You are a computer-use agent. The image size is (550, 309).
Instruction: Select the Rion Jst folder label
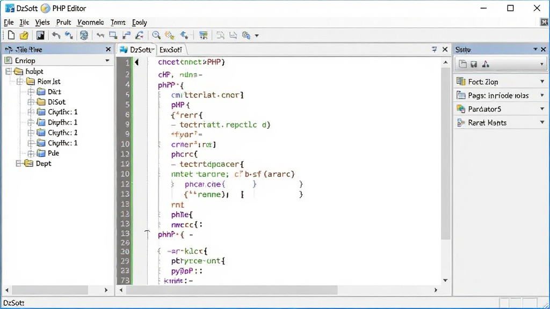tap(49, 82)
